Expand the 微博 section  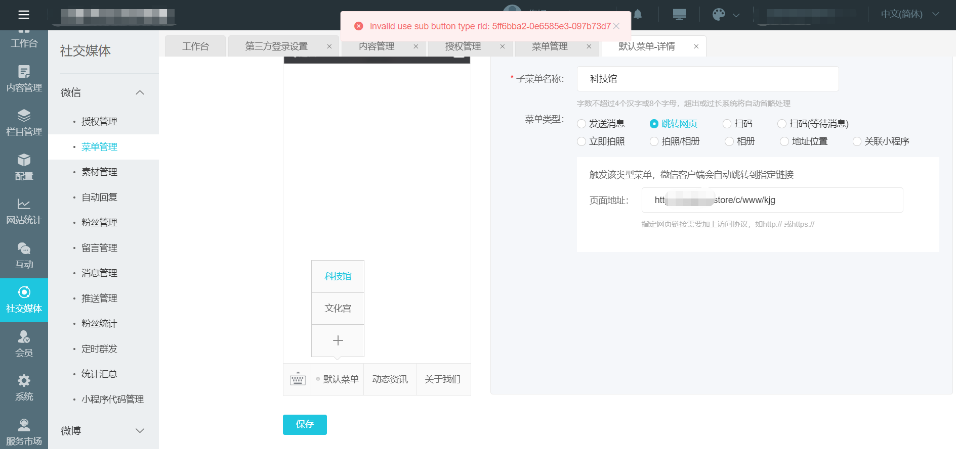(140, 431)
